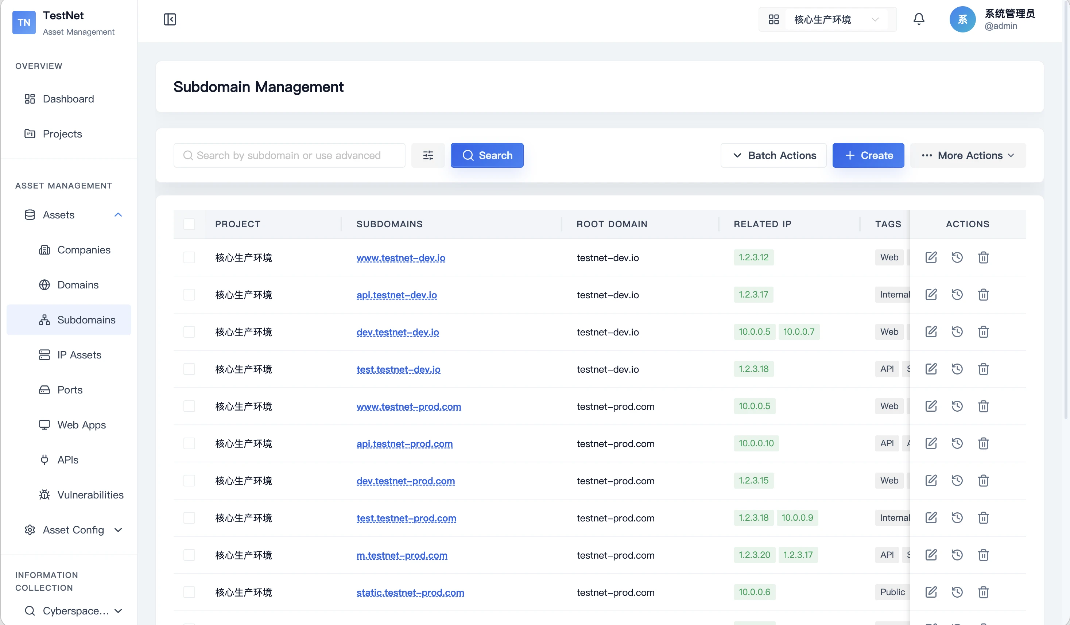Check the static.testnet-prod.com row checkbox
Viewport: 1070px width, 625px height.
[x=189, y=592]
